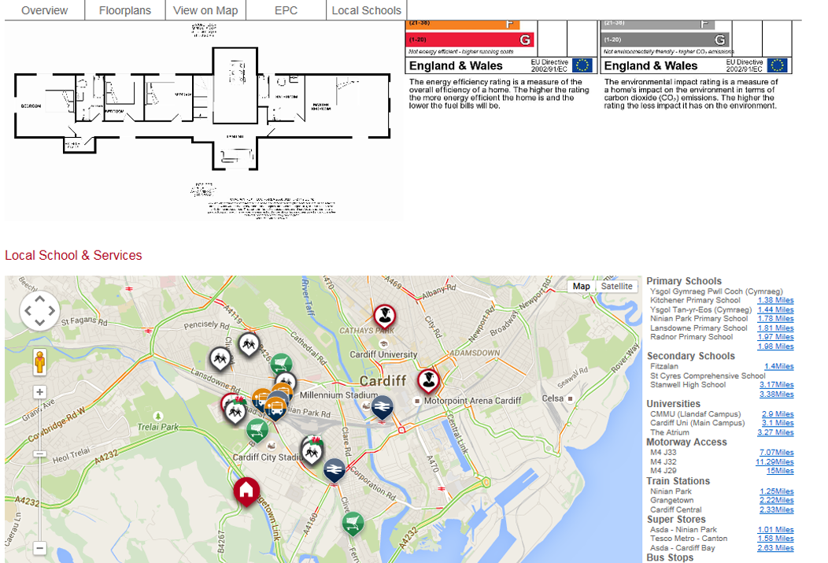828x563 pixels.
Task: Open the 1.98 Miles distance link
Action: pyautogui.click(x=775, y=346)
